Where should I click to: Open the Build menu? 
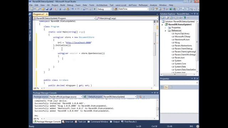(63, 5)
